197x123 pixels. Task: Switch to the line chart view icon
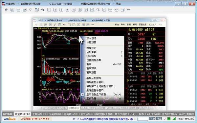pyautogui.click(x=18, y=9)
